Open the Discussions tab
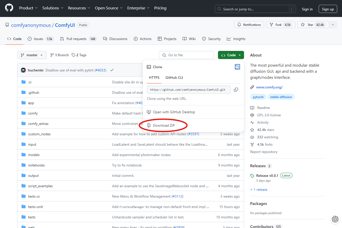 (x=115, y=39)
